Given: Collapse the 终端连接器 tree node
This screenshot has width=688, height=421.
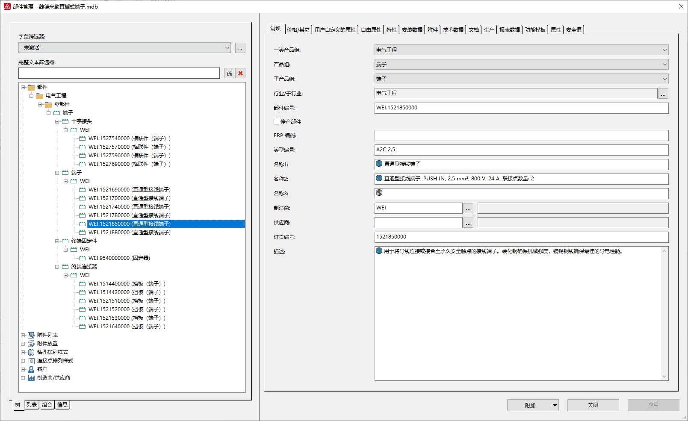Looking at the screenshot, I should pyautogui.click(x=57, y=267).
